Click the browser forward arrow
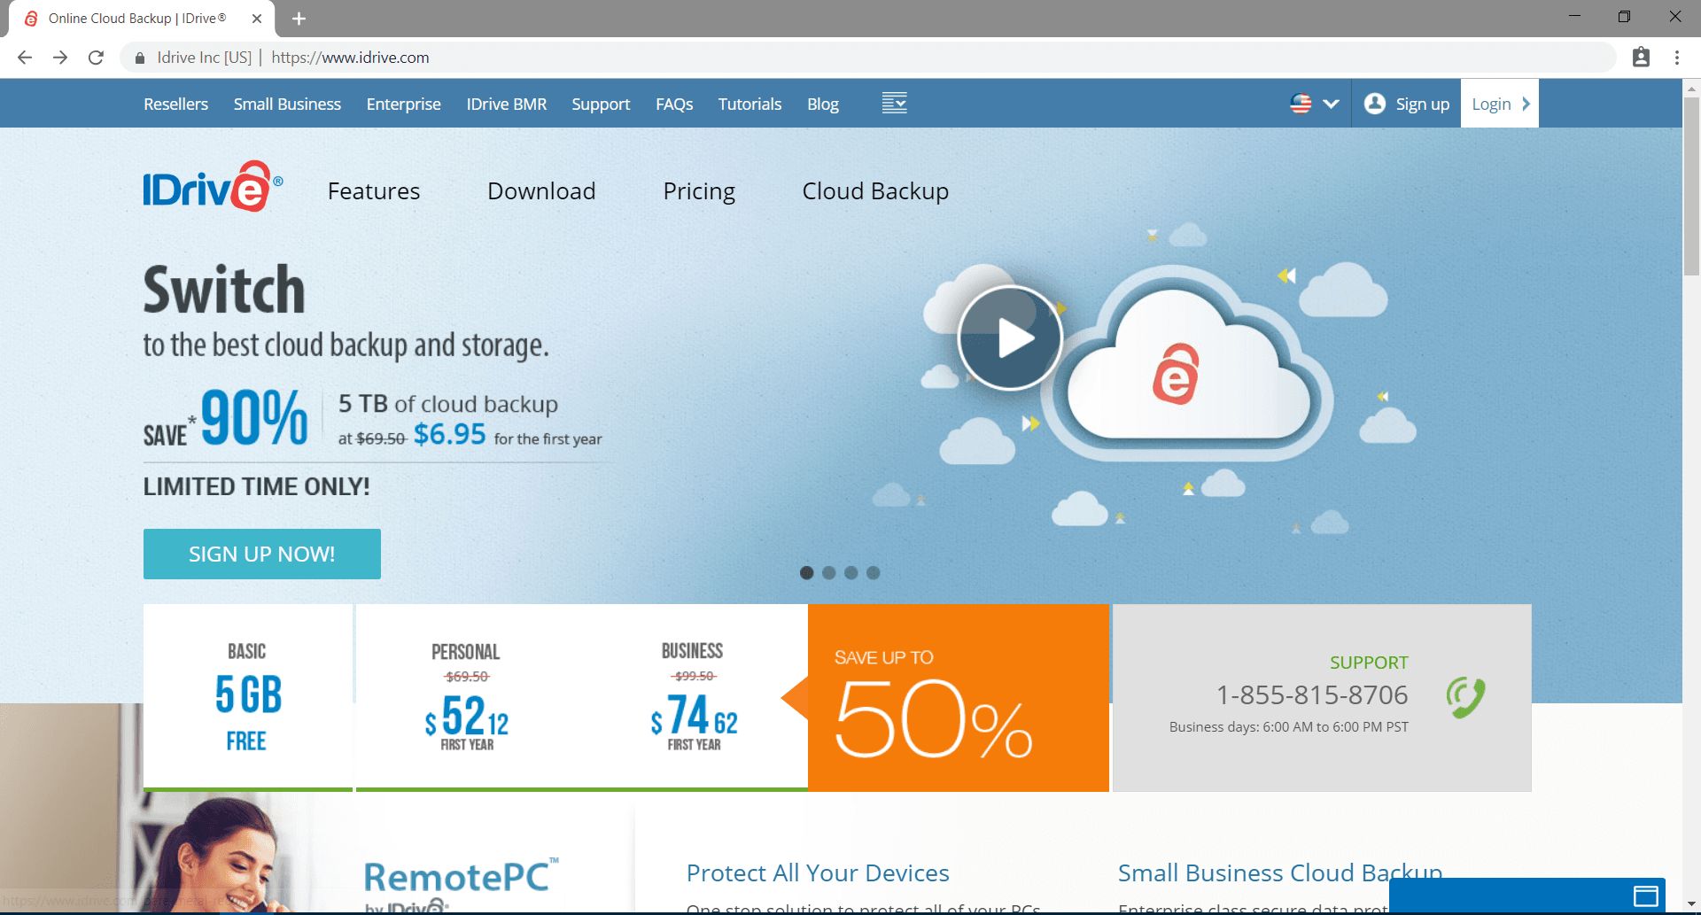This screenshot has width=1701, height=915. pyautogui.click(x=60, y=58)
